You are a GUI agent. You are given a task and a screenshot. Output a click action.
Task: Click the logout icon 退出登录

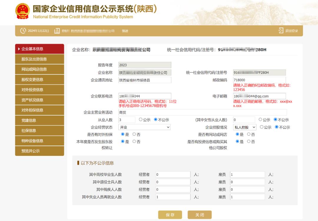[281, 31]
